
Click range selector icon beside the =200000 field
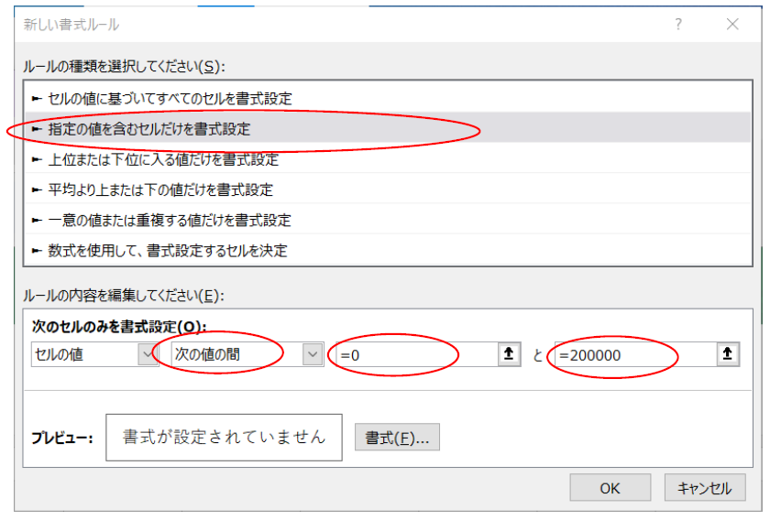point(729,354)
